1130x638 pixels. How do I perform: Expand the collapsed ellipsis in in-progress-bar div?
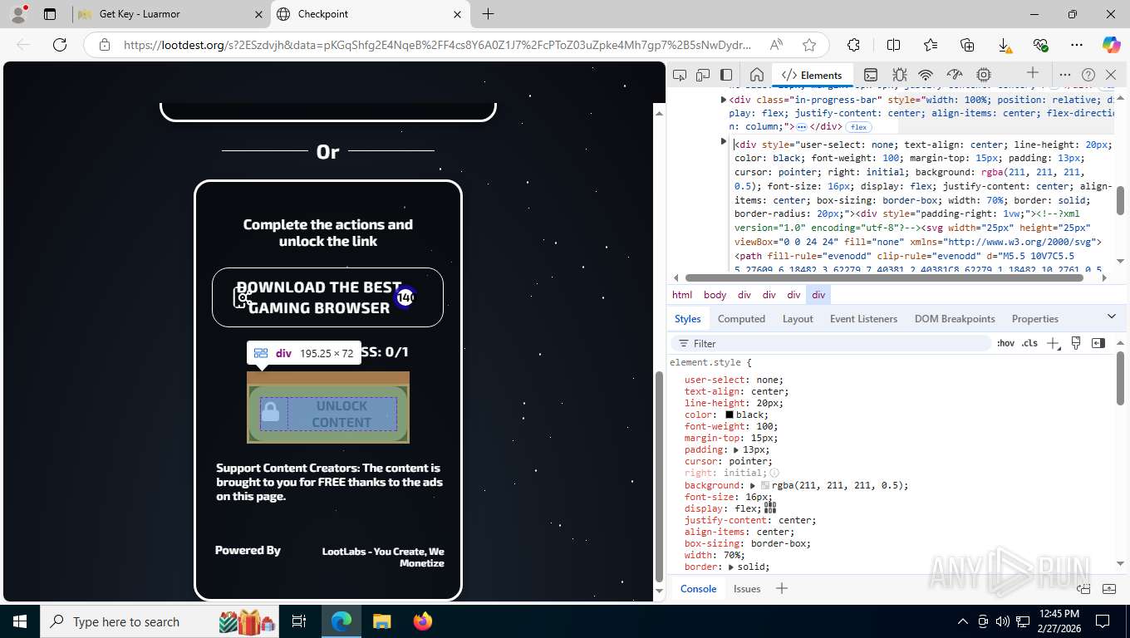pos(802,127)
